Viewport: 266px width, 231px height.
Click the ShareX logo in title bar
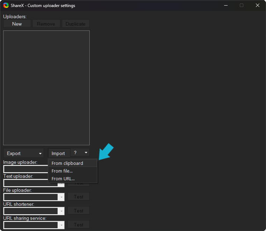tap(6, 6)
